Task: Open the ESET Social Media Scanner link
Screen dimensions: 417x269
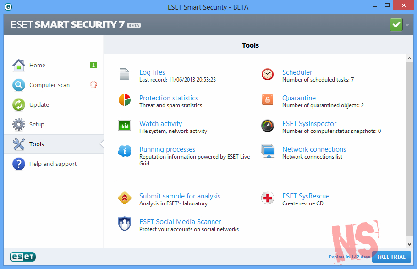Action: (x=180, y=222)
